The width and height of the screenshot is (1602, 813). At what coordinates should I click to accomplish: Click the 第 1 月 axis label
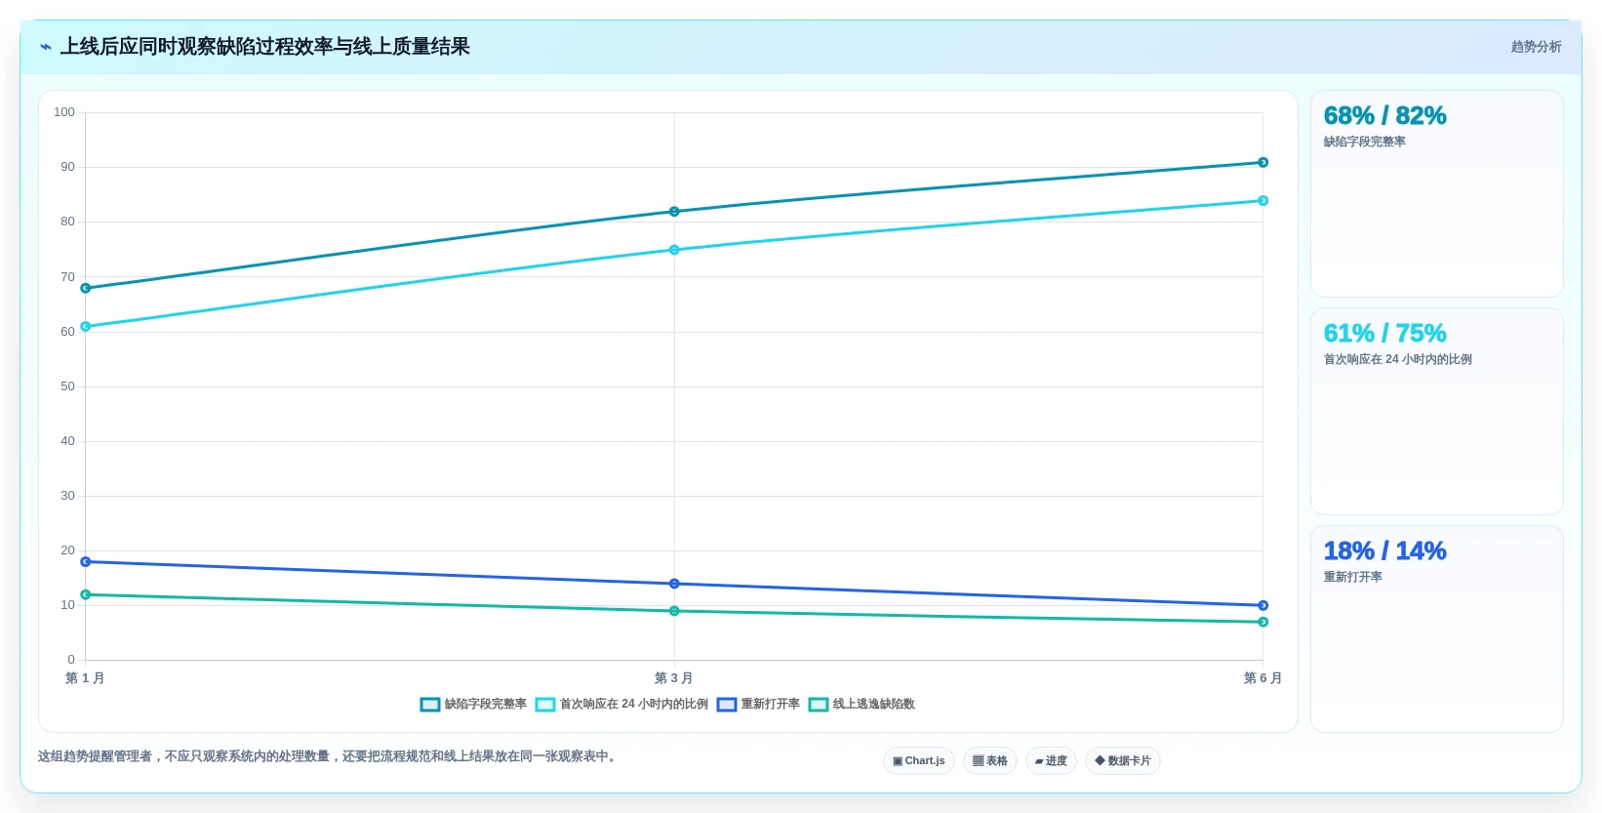[x=85, y=678]
